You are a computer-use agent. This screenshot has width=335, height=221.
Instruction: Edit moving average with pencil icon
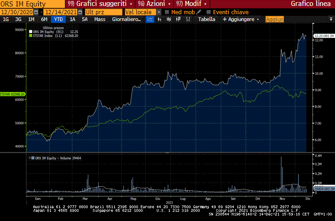(x=199, y=12)
